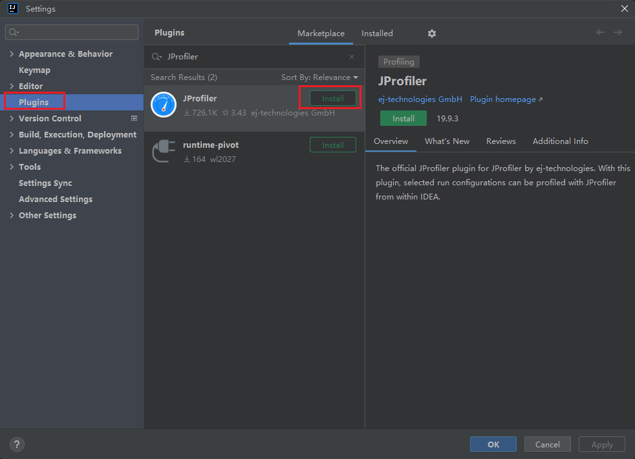Click the Profiling category tag
The height and width of the screenshot is (459, 635).
click(x=399, y=62)
